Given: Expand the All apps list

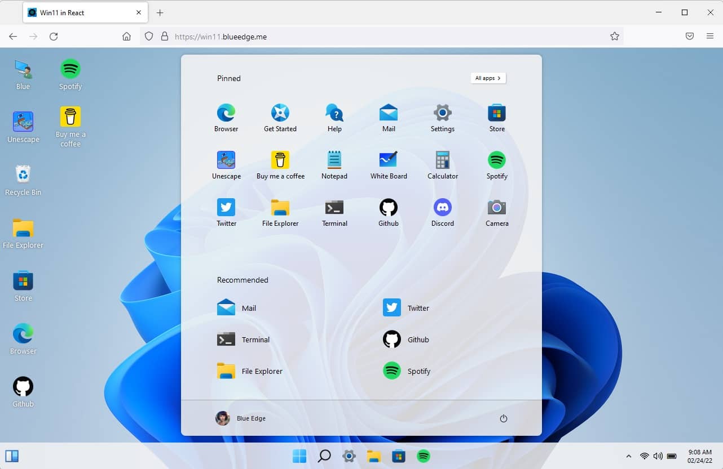Looking at the screenshot, I should (488, 78).
